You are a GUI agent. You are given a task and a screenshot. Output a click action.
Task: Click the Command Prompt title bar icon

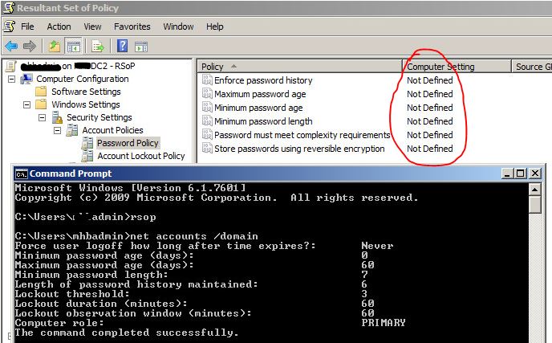click(x=22, y=174)
